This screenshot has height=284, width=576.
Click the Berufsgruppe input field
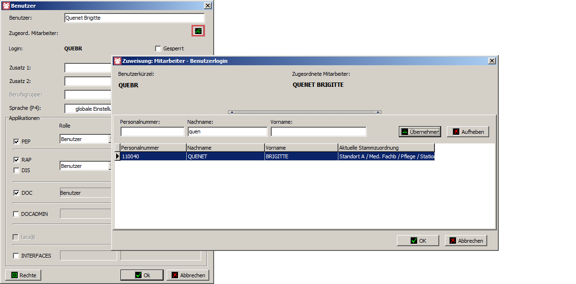[88, 95]
